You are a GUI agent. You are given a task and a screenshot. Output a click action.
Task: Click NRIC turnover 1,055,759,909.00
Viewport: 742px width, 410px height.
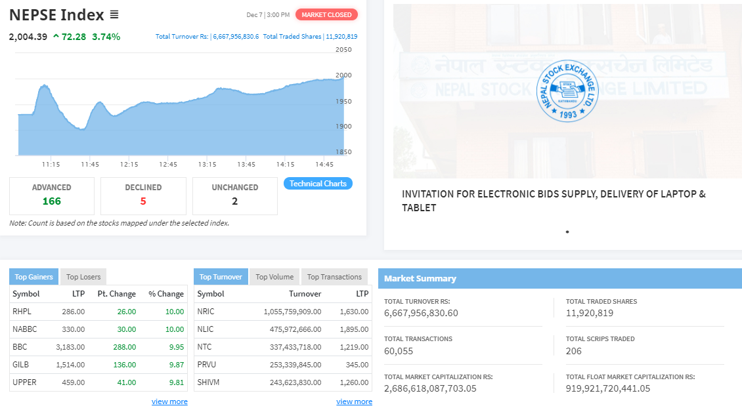pyautogui.click(x=292, y=312)
